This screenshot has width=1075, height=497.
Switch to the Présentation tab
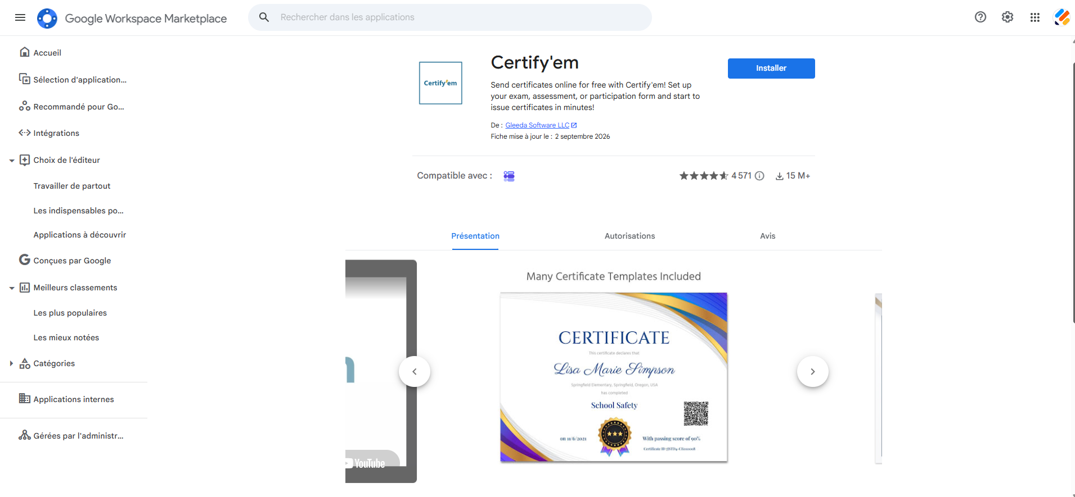coord(475,236)
